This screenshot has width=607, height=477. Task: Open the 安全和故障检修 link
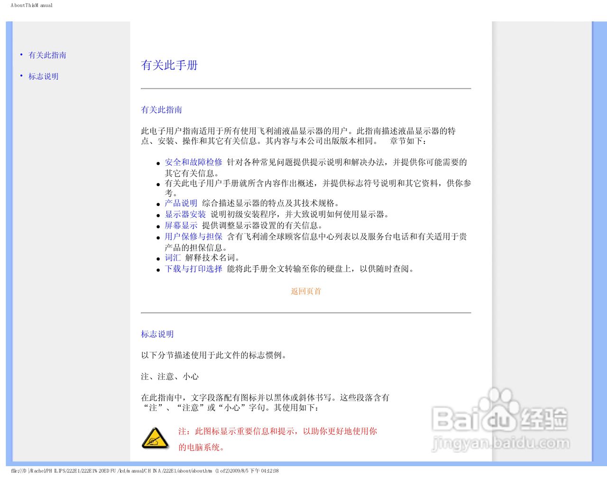click(x=193, y=162)
